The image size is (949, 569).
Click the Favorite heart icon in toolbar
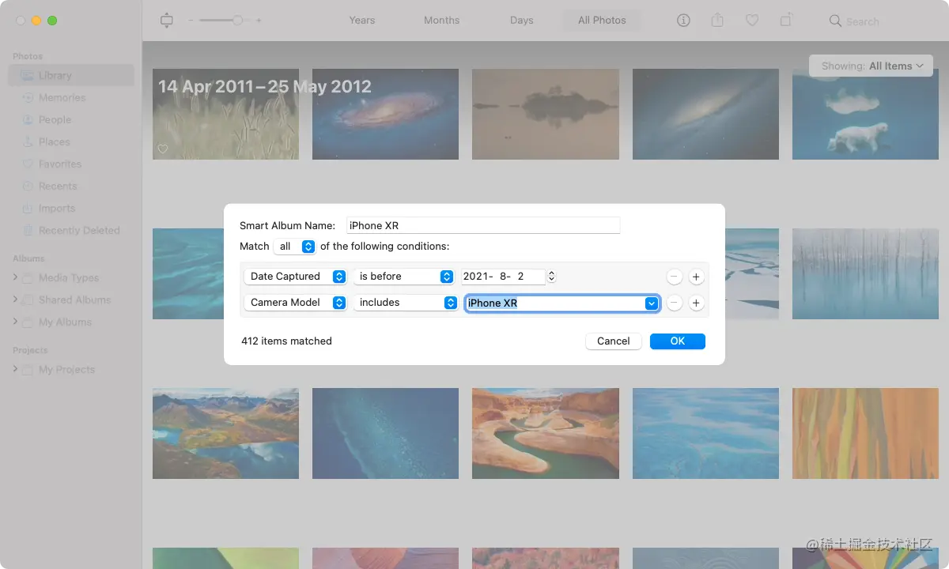pos(752,21)
